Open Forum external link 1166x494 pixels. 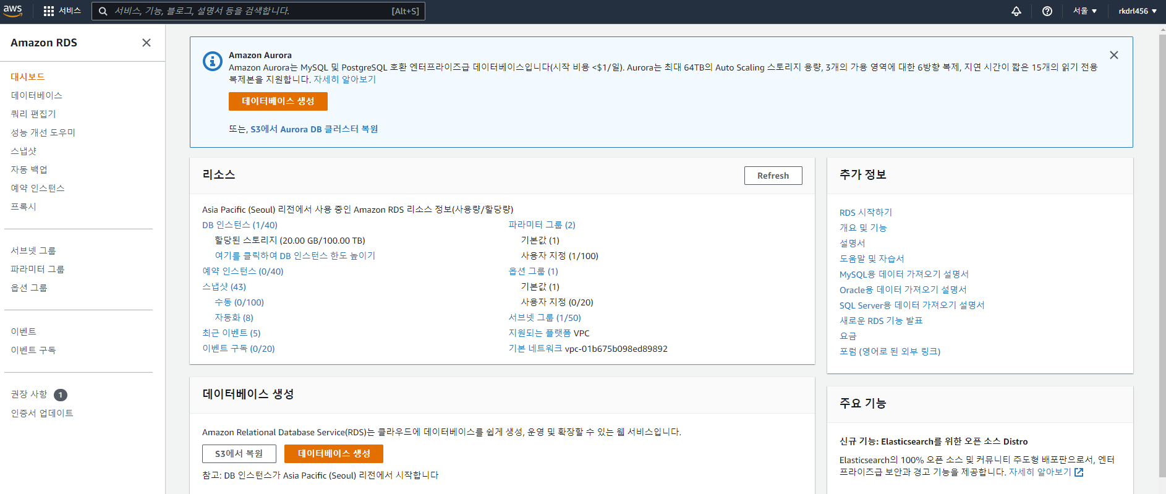[890, 352]
